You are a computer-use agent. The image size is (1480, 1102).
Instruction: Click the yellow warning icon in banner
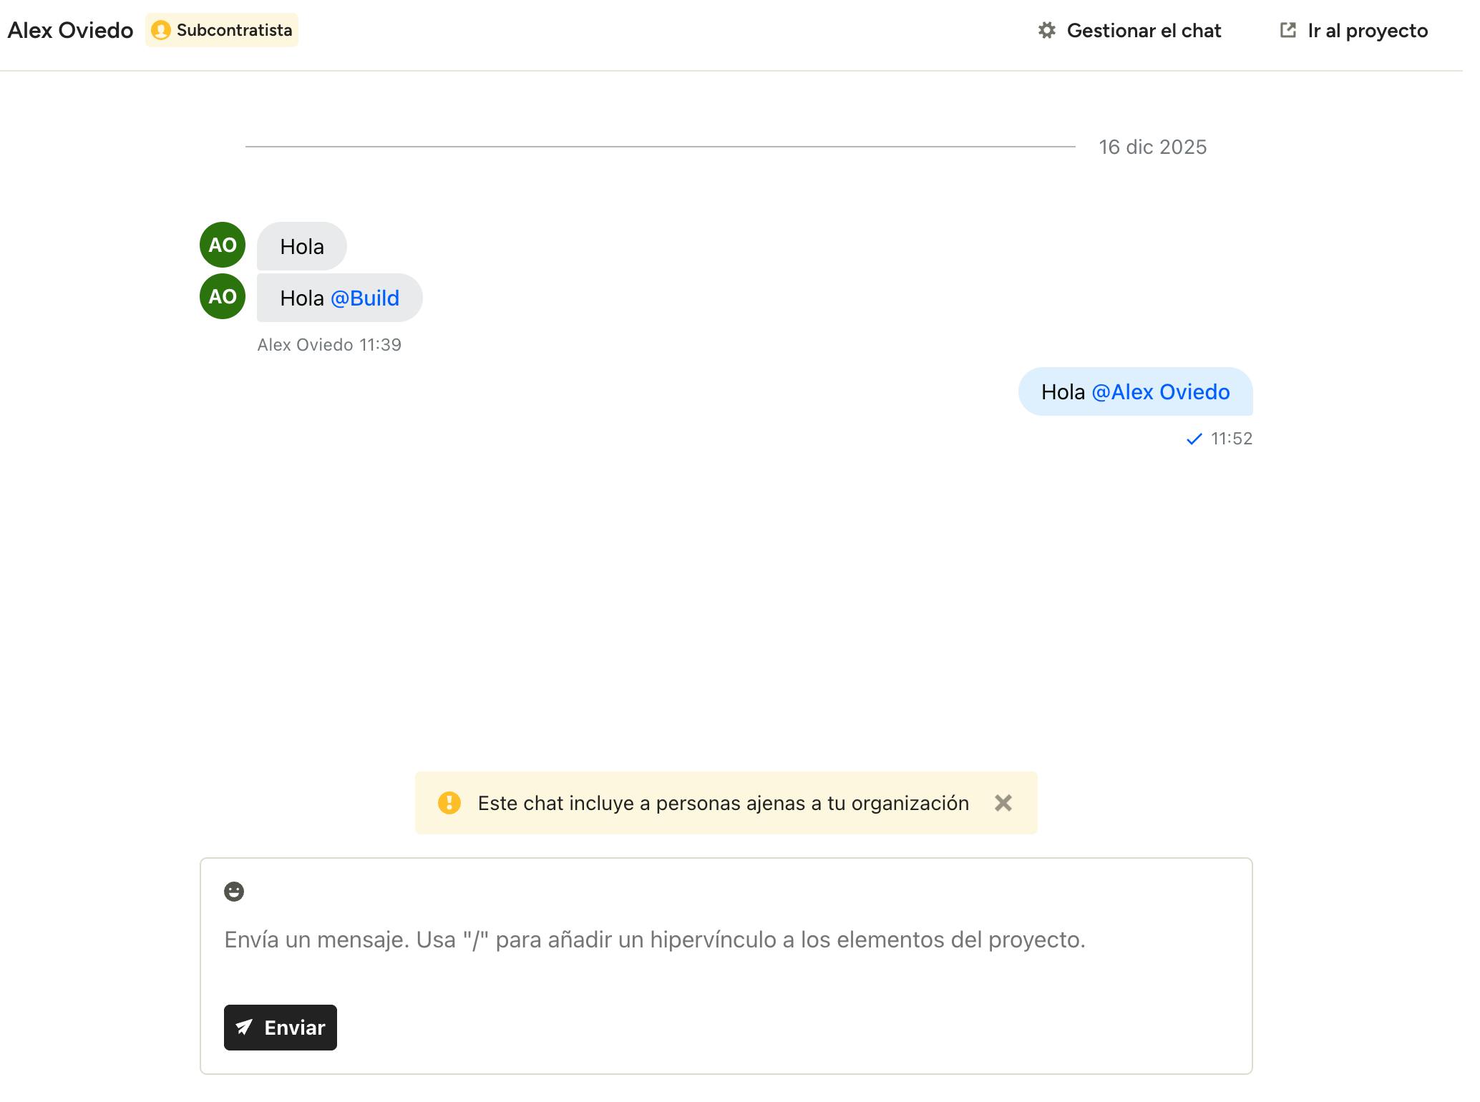(449, 803)
